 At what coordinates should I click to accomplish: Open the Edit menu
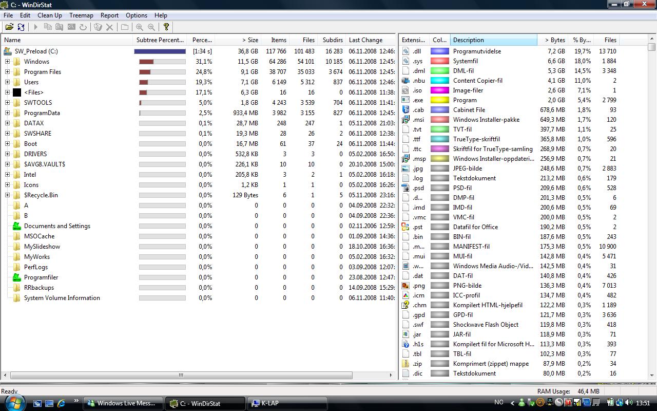tap(25, 15)
